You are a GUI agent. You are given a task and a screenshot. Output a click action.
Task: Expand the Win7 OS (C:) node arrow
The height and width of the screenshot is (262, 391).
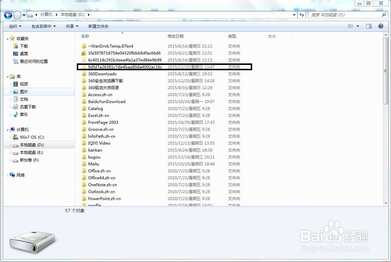click(10, 138)
